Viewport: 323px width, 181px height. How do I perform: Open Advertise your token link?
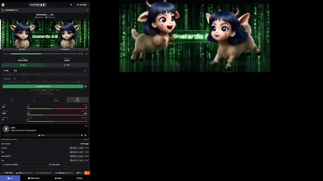(x=9, y=139)
